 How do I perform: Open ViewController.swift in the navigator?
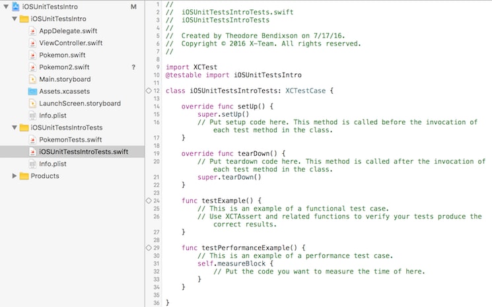tap(71, 43)
